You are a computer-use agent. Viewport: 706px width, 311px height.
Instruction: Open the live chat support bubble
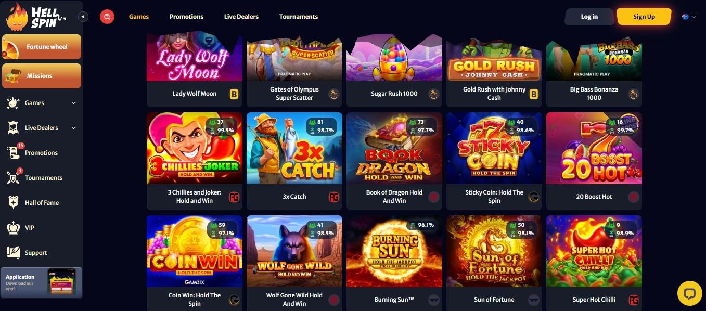click(x=689, y=293)
